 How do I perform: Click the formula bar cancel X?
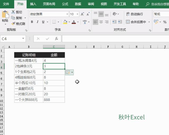pyautogui.click(x=38, y=39)
